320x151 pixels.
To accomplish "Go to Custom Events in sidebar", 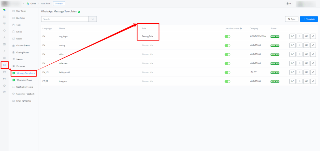I will point(23,46).
